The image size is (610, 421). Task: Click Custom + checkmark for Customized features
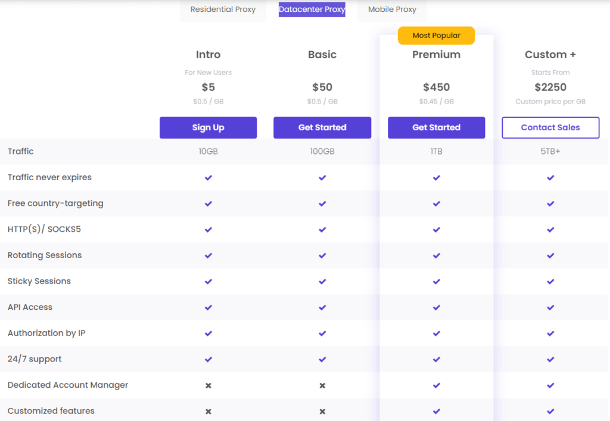pos(550,411)
